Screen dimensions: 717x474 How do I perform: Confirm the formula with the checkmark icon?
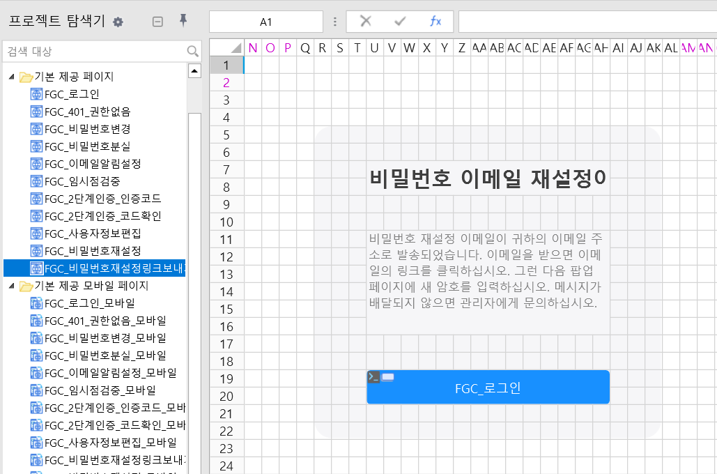[x=400, y=21]
